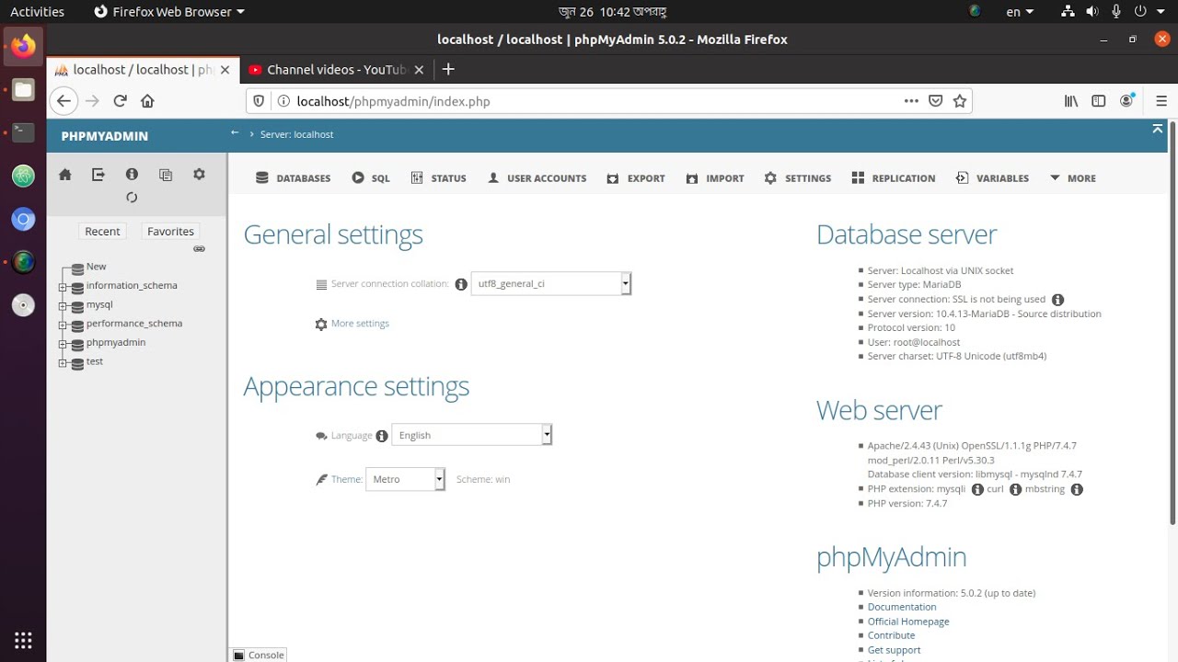Expand test database tree node
The width and height of the screenshot is (1178, 662).
pos(64,363)
